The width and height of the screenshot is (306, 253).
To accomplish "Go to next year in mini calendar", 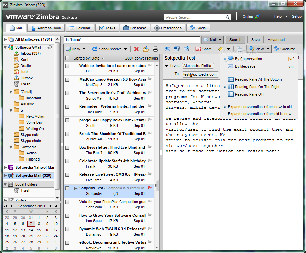I will pos(56,206).
